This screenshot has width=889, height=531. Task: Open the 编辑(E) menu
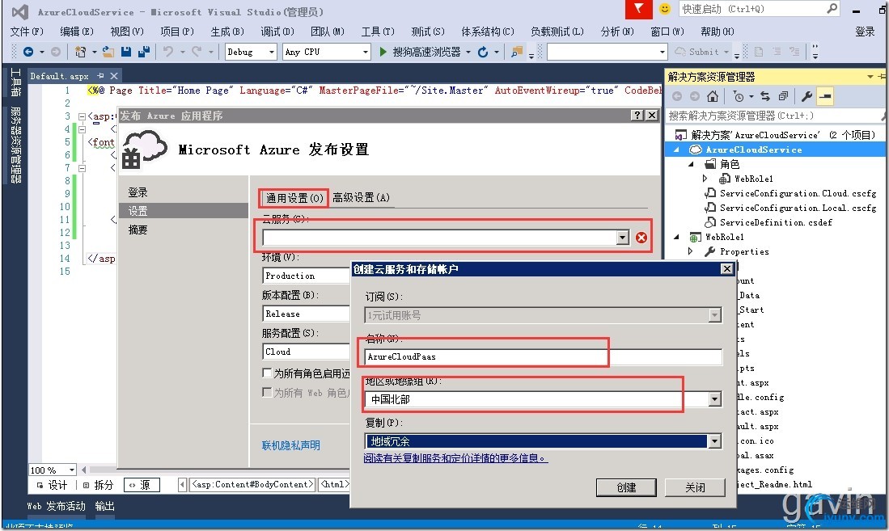point(77,32)
